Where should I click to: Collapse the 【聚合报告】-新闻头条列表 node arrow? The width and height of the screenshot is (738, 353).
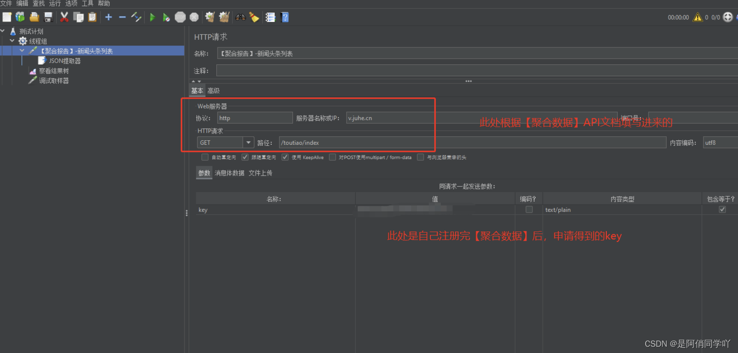pyautogui.click(x=22, y=51)
